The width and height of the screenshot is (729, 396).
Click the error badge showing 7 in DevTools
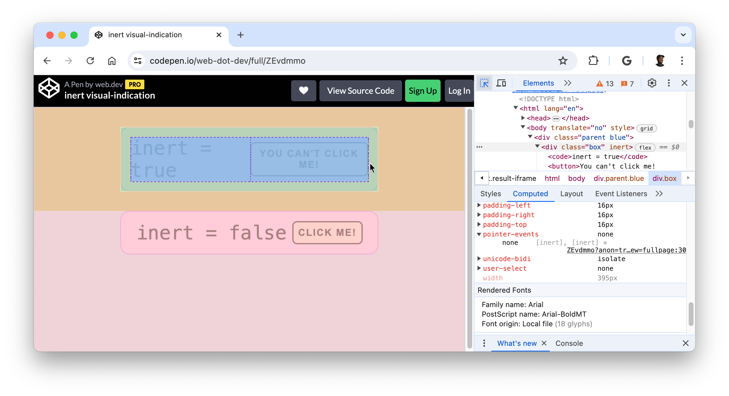click(627, 83)
